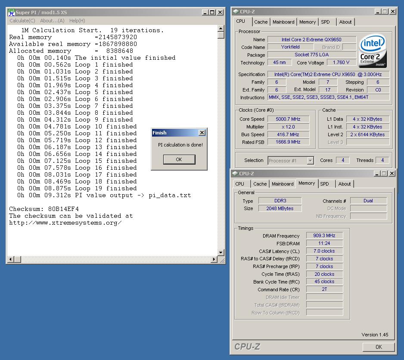
Task: Minimize the lower CPU-Z window
Action: coord(377,174)
